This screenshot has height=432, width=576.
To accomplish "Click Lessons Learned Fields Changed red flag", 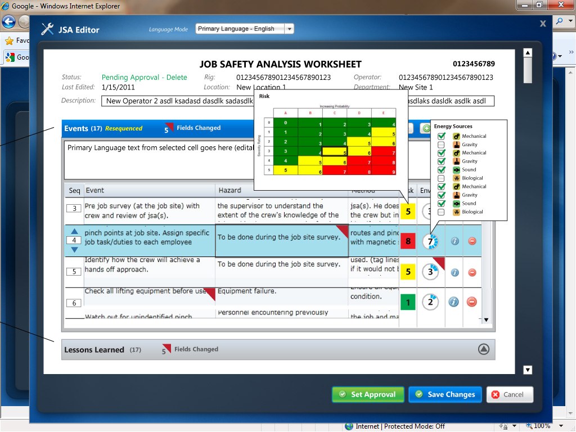I will click(166, 349).
